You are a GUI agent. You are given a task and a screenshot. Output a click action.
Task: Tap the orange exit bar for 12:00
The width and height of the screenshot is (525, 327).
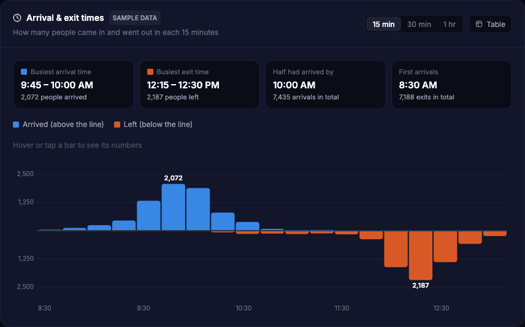[396, 249]
